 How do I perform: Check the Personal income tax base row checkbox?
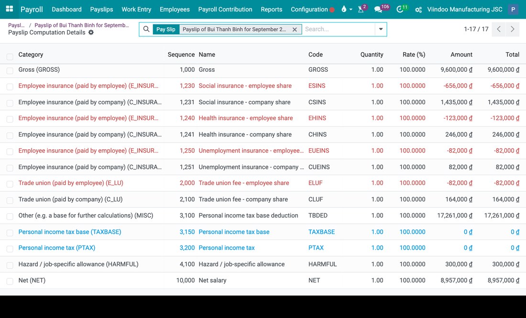10,233
